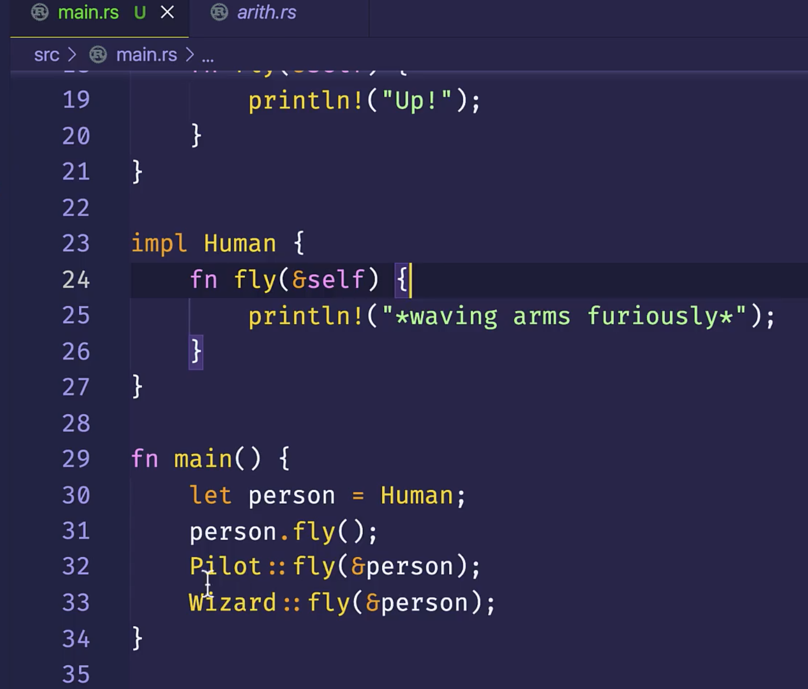
Task: Click the Wizard identifier on line 33
Action: (x=232, y=603)
